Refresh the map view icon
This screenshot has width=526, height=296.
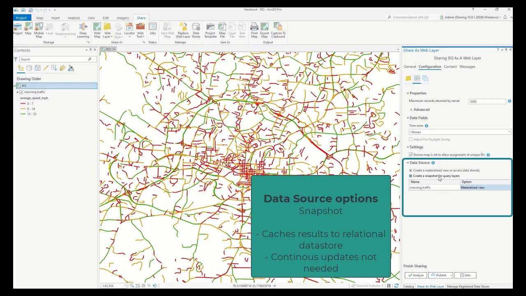click(396, 286)
